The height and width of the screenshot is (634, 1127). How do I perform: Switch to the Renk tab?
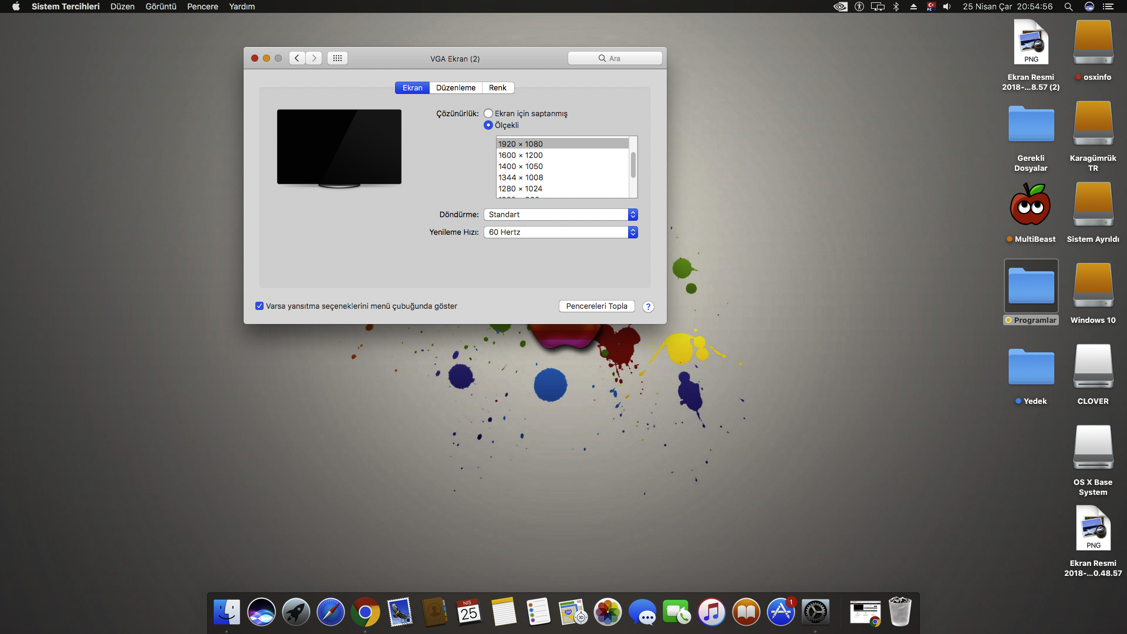[497, 87]
